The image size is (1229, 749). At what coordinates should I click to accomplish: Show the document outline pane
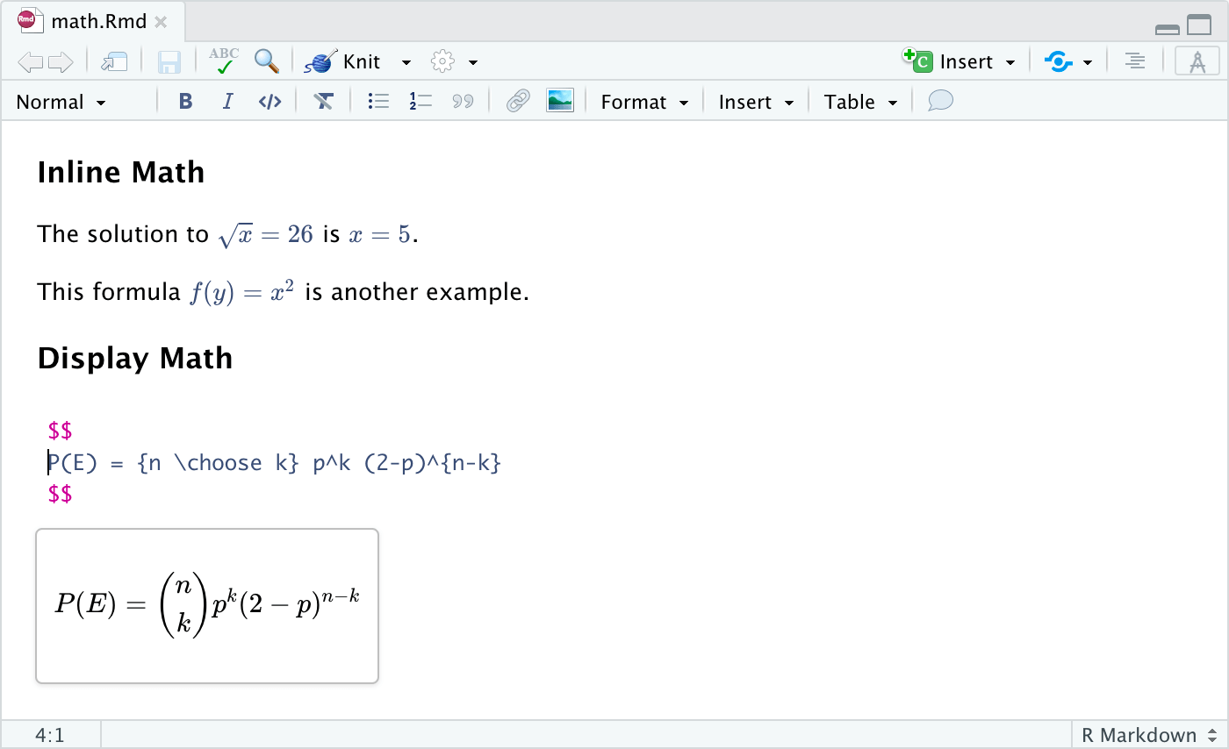click(1134, 61)
